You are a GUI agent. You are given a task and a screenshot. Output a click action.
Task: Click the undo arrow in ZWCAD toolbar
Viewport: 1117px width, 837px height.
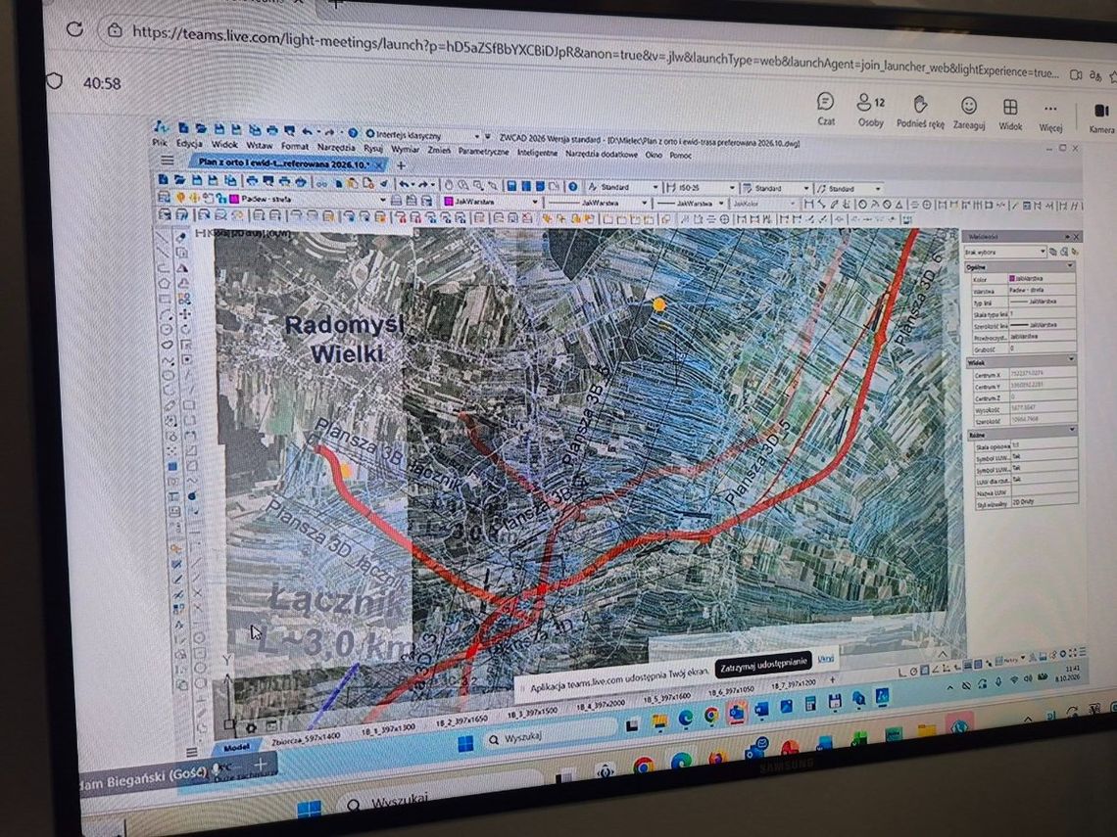[x=307, y=132]
